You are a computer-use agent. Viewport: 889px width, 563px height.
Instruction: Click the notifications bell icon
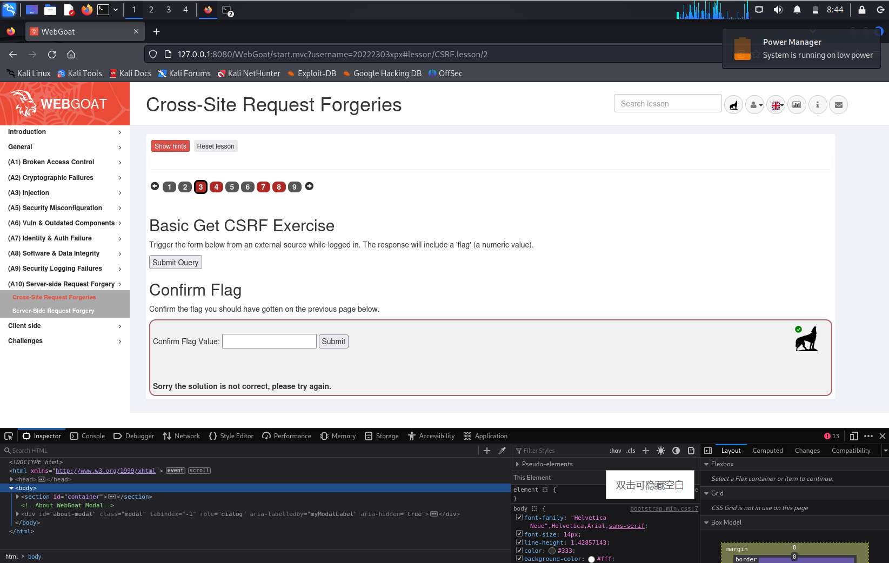click(x=797, y=10)
